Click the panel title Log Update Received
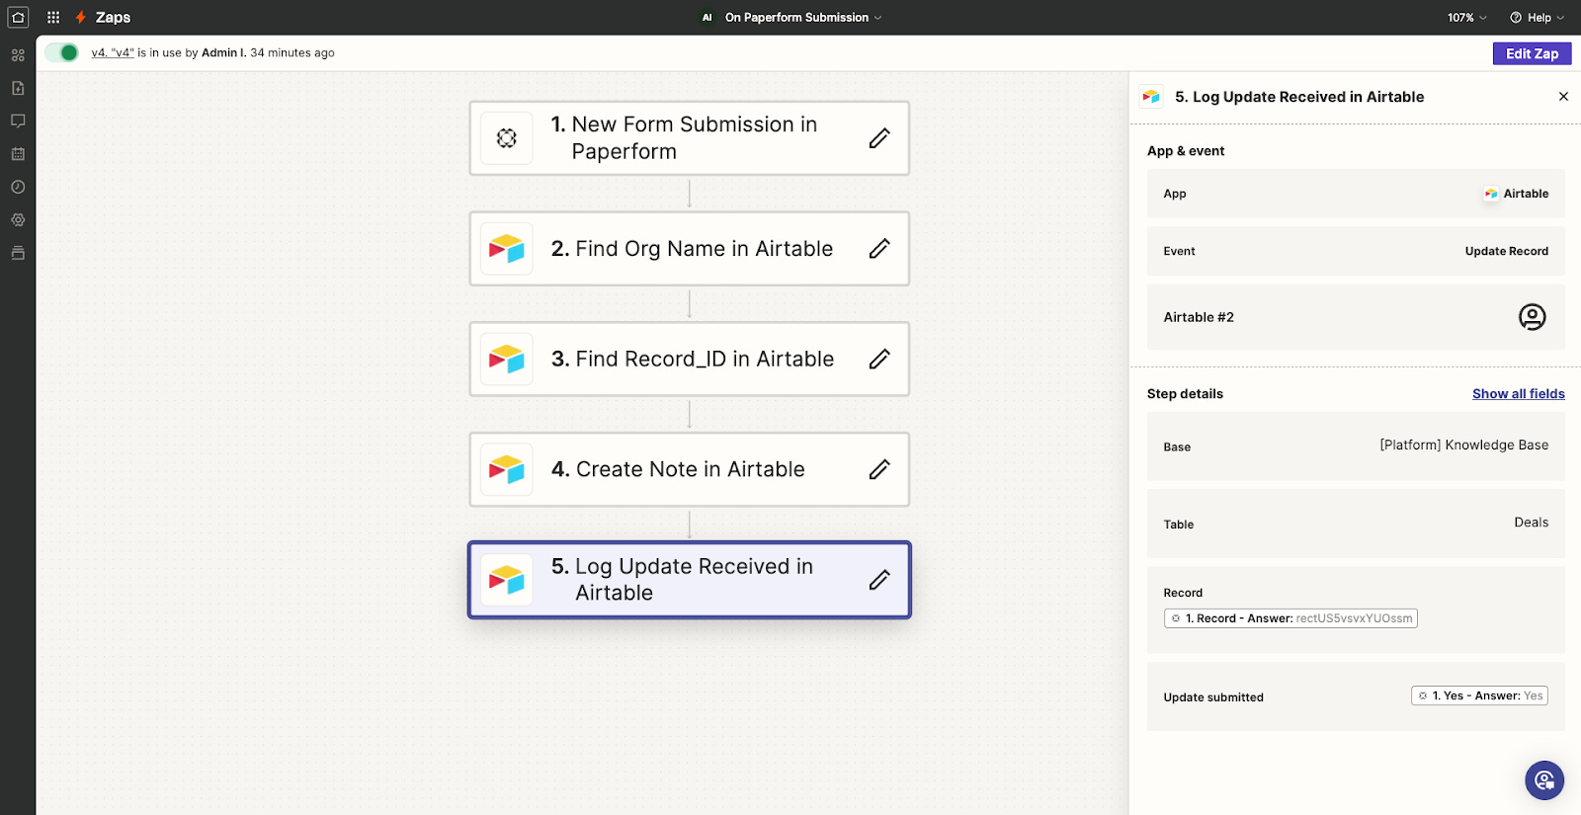This screenshot has width=1581, height=815. coord(1299,97)
